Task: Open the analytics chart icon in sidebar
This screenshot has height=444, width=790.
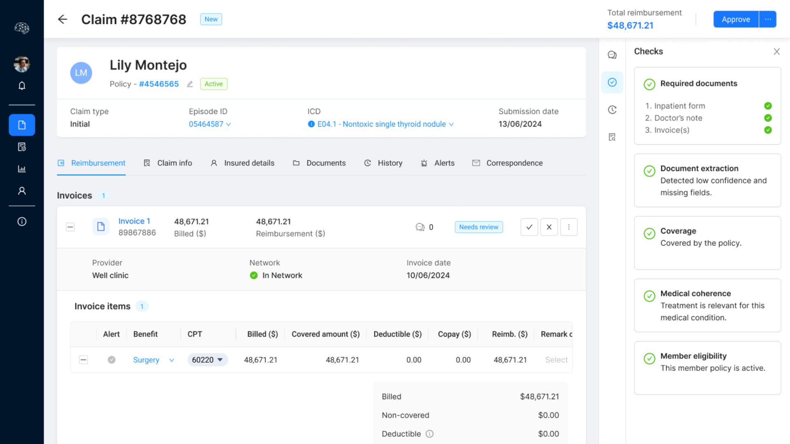Action: (x=22, y=169)
